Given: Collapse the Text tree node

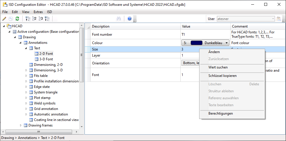Looking at the screenshot, I should 26,48.
